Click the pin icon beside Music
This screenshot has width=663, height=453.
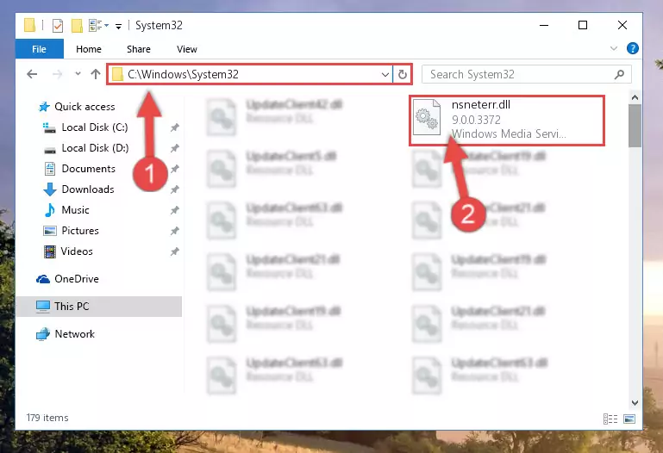[174, 210]
